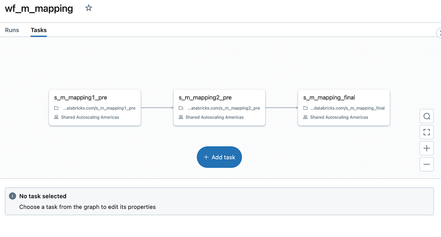The width and height of the screenshot is (441, 237).
Task: Click Shared Autoscaling Americas under s_m_mapping_final
Action: point(339,117)
